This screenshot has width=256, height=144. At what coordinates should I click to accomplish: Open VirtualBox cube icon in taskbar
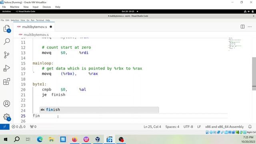[x=98, y=140]
